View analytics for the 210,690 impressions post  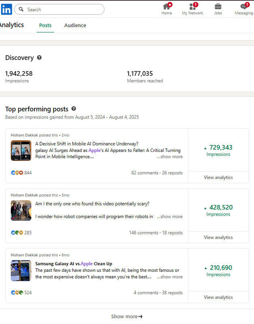click(218, 297)
